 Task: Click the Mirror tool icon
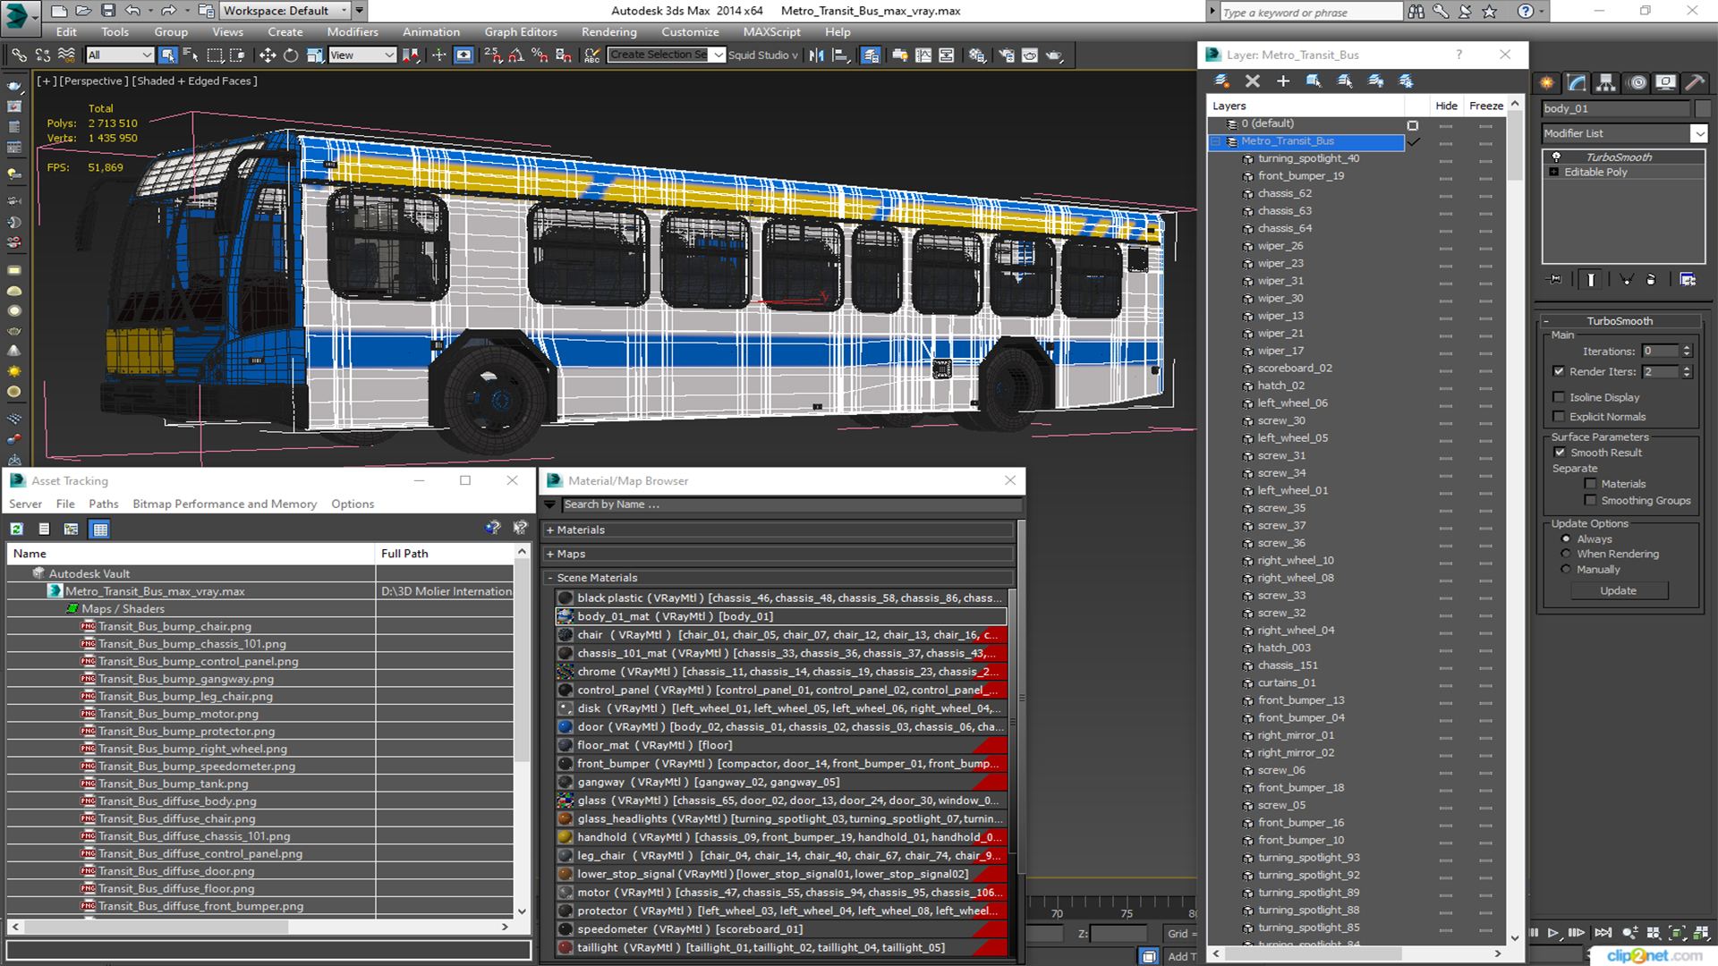point(816,55)
